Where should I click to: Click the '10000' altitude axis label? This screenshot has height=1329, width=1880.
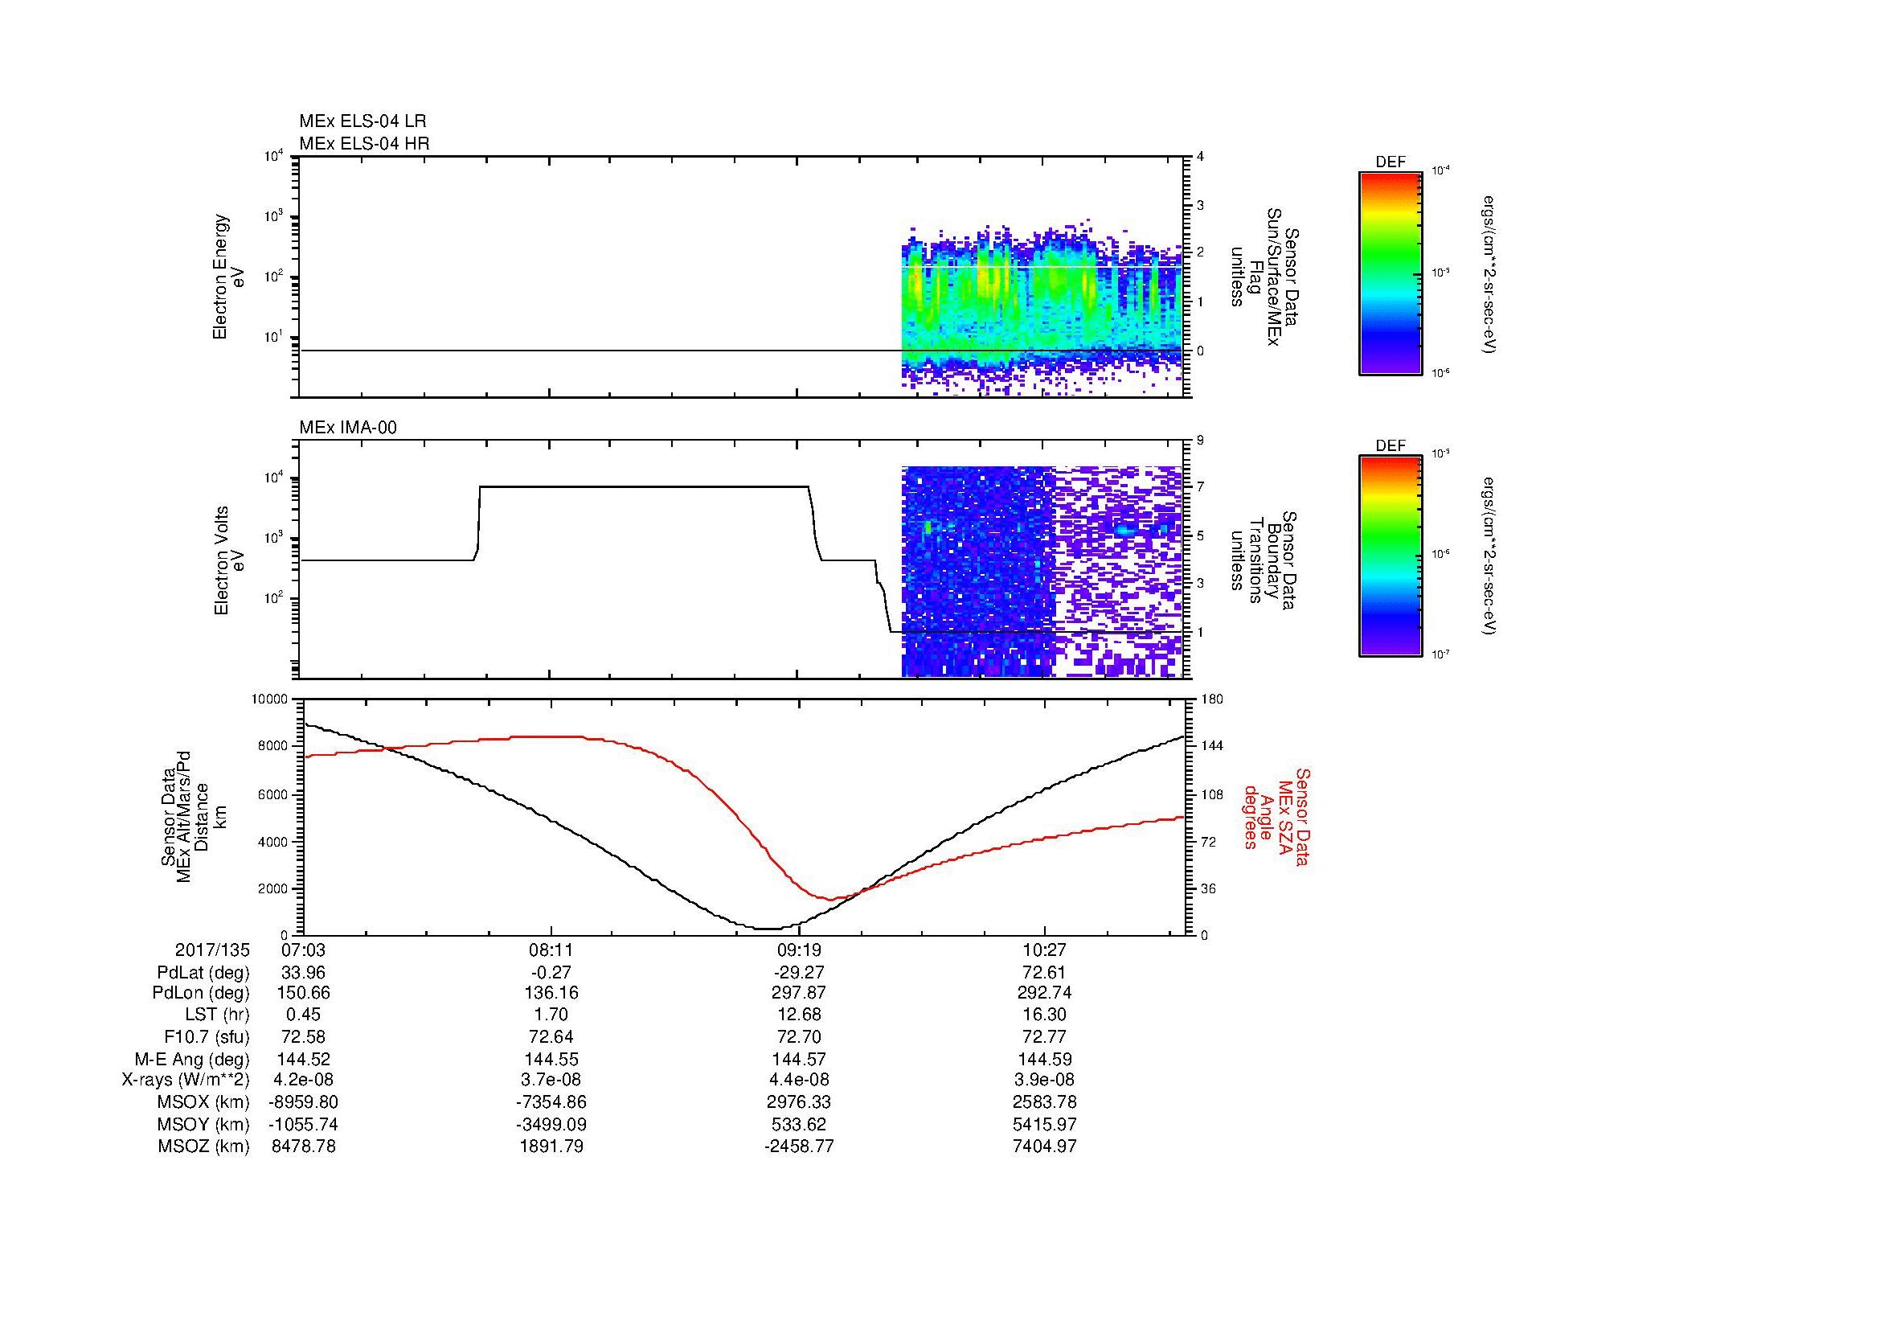(x=270, y=699)
